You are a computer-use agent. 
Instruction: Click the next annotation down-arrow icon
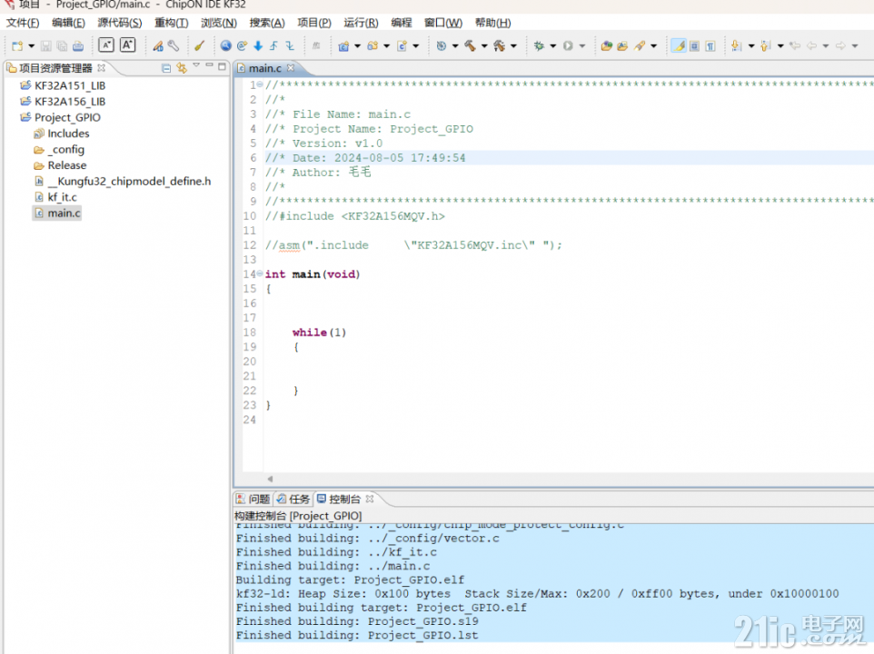736,45
